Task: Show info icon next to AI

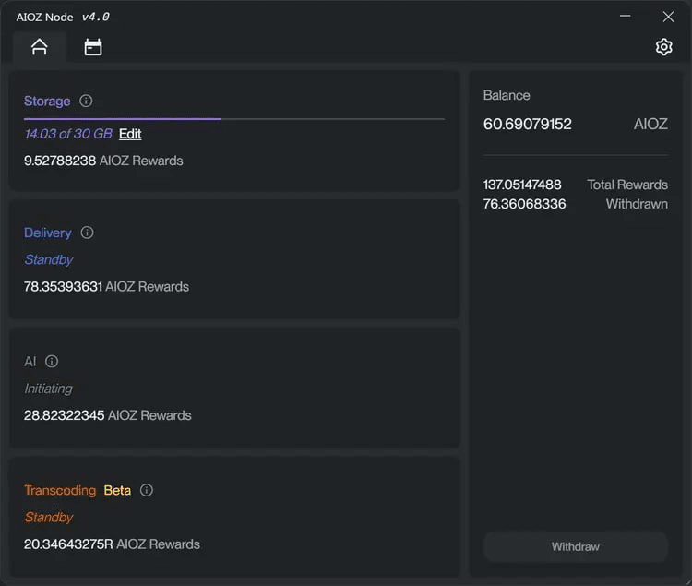Action: (x=52, y=362)
